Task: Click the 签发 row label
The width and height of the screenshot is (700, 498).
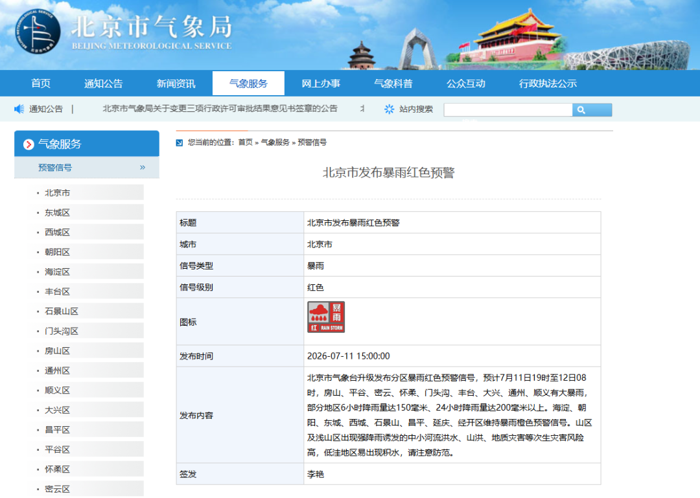Action: pyautogui.click(x=188, y=474)
